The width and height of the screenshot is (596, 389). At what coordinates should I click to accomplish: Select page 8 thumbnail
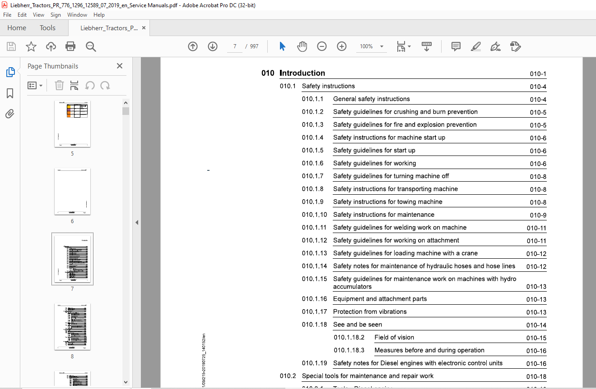[x=72, y=327]
